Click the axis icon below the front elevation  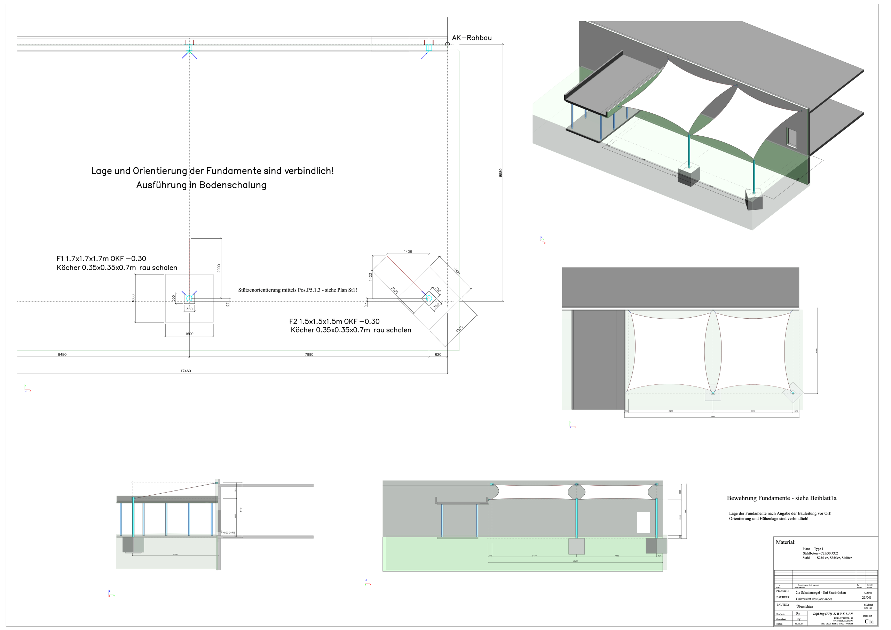(368, 582)
